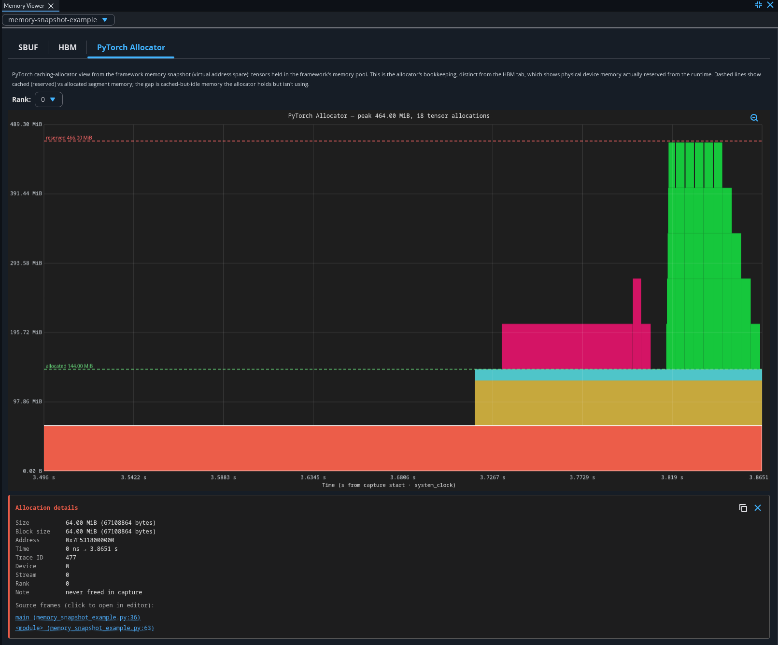Click the 293.58 MiB y-axis label

tap(26, 263)
